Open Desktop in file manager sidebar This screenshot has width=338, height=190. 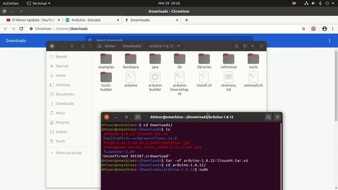point(70,84)
